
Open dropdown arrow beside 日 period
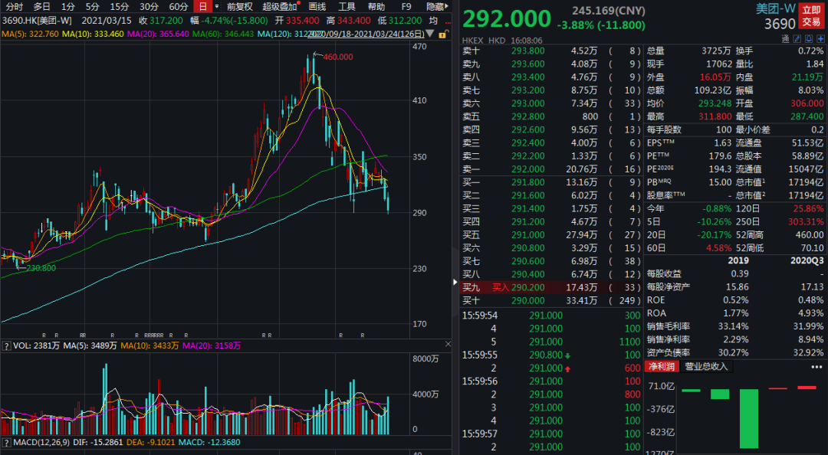pyautogui.click(x=215, y=6)
